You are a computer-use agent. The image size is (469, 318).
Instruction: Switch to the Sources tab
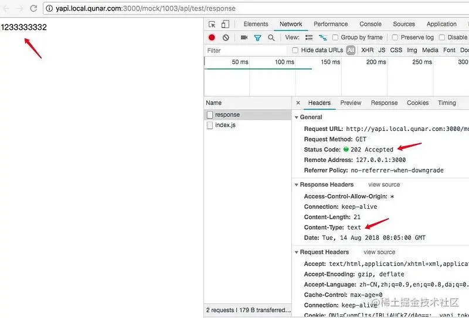(404, 24)
